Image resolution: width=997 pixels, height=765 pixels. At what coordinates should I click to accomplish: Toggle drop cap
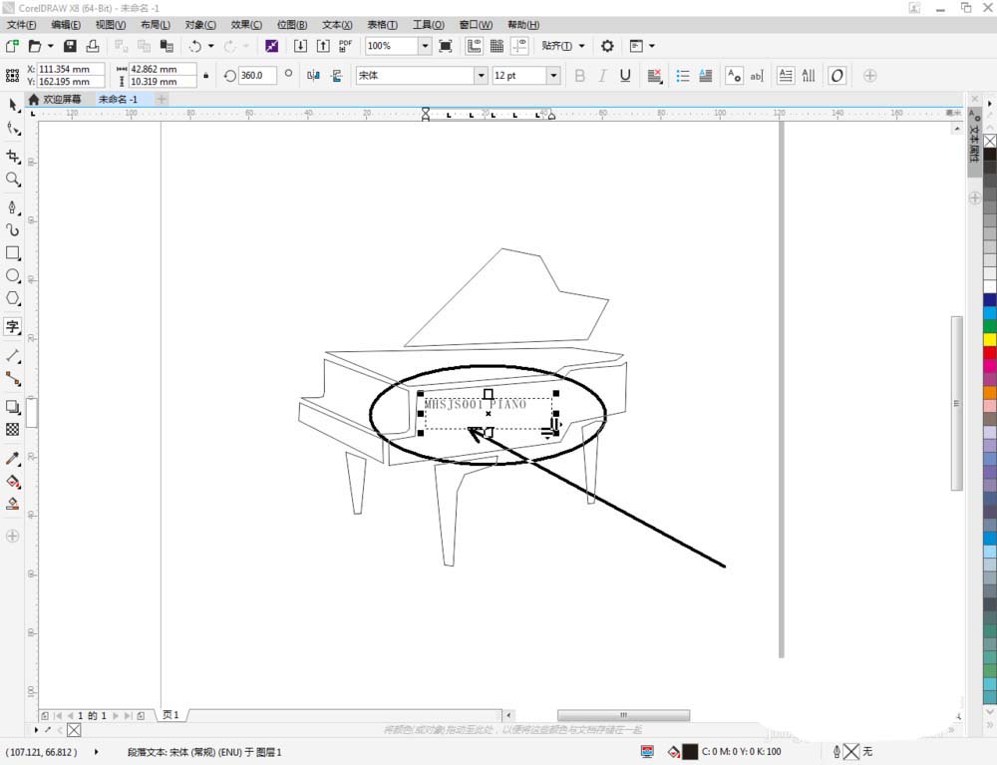point(706,76)
